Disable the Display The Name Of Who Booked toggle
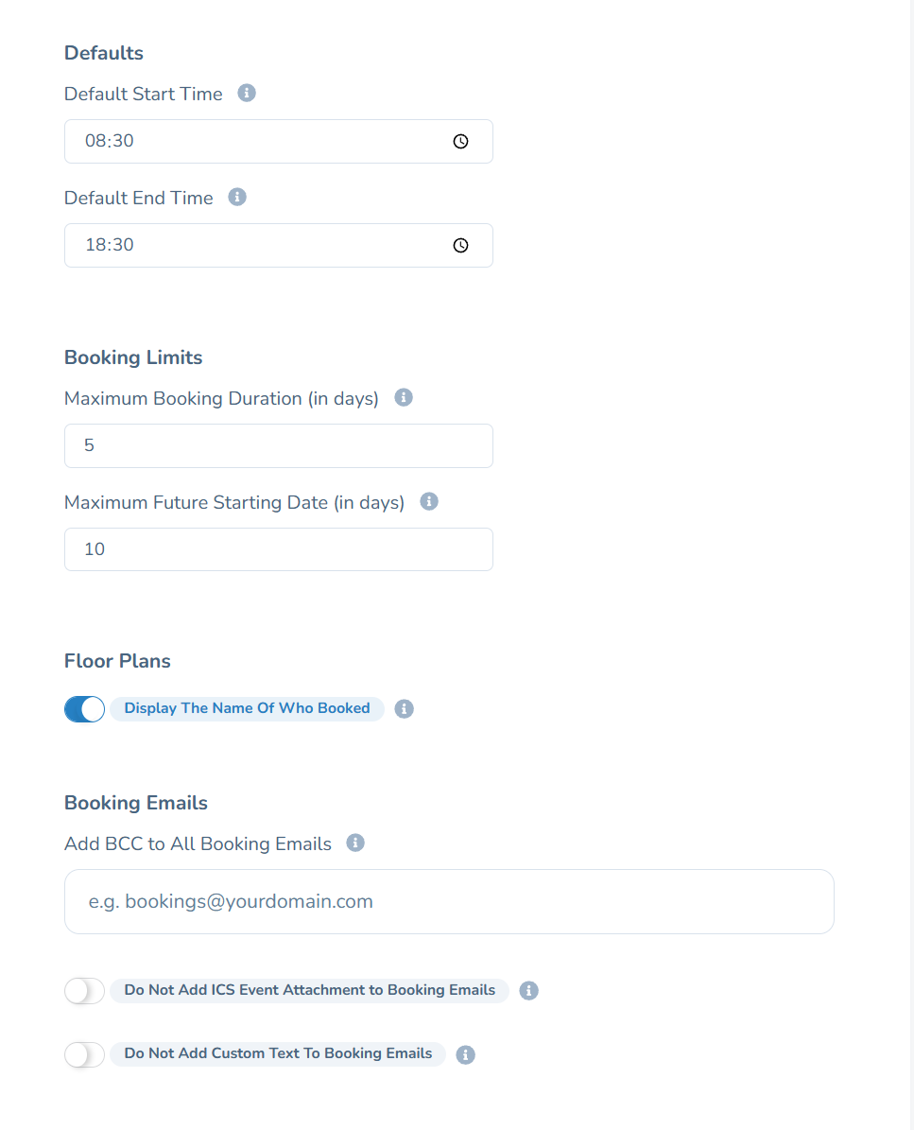The width and height of the screenshot is (914, 1130). (x=84, y=708)
